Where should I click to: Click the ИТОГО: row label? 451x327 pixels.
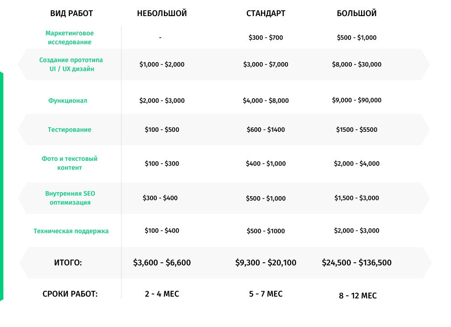(68, 263)
